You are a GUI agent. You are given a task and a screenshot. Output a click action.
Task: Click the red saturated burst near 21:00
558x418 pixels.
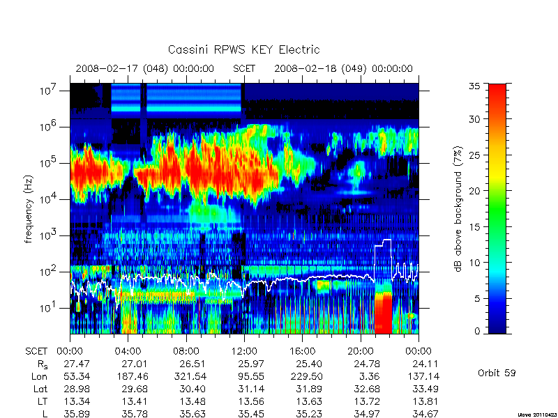[383, 313]
